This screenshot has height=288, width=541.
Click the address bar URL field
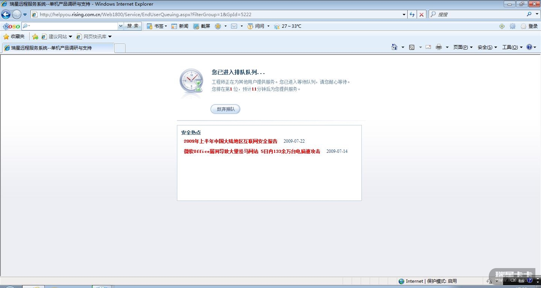(216, 15)
